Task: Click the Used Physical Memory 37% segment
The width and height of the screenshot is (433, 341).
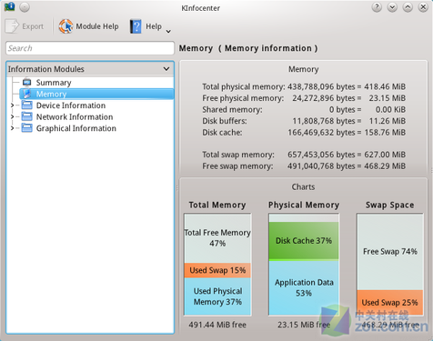Action: (217, 296)
